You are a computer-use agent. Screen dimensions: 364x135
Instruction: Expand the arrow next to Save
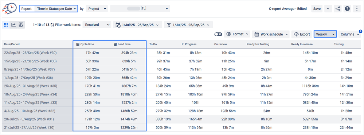coord(328,9)
